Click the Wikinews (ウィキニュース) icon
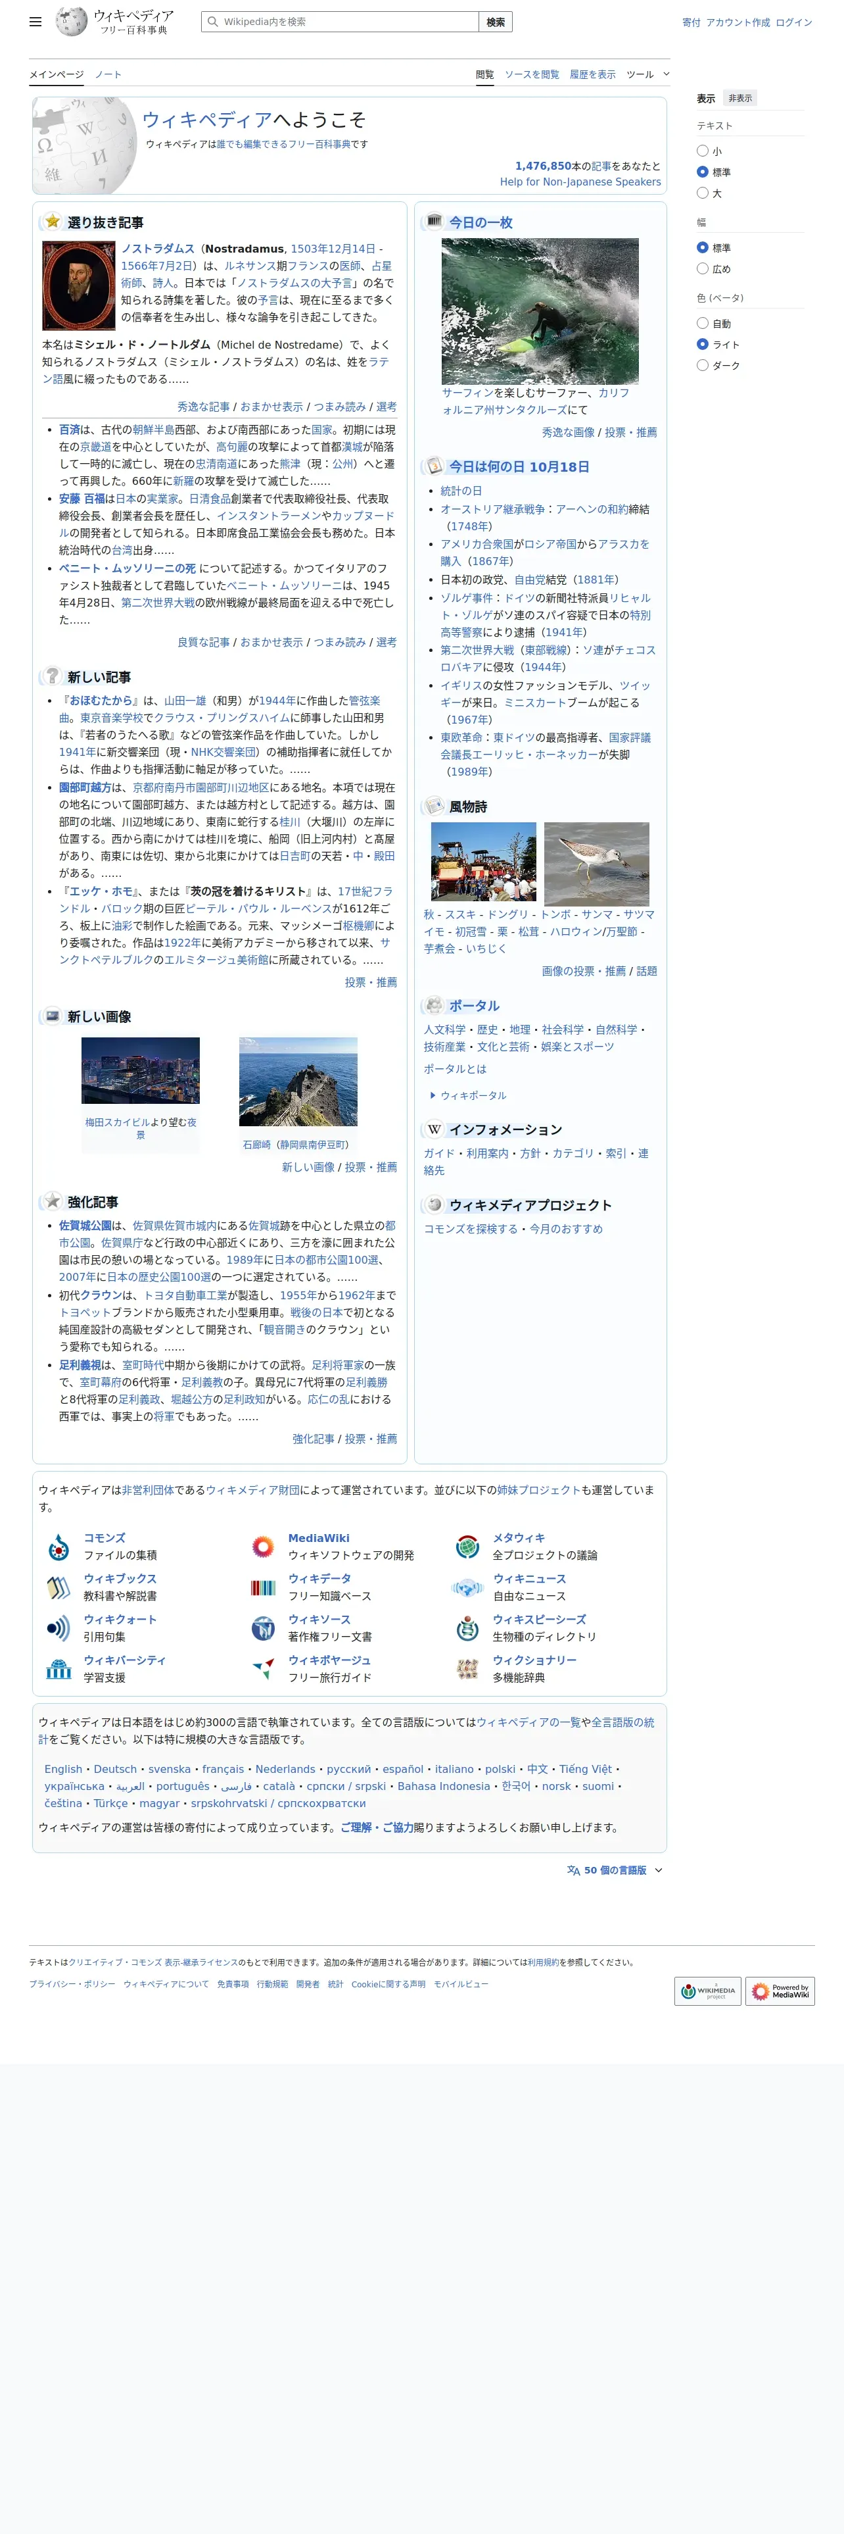This screenshot has width=844, height=2534. coord(467,1587)
